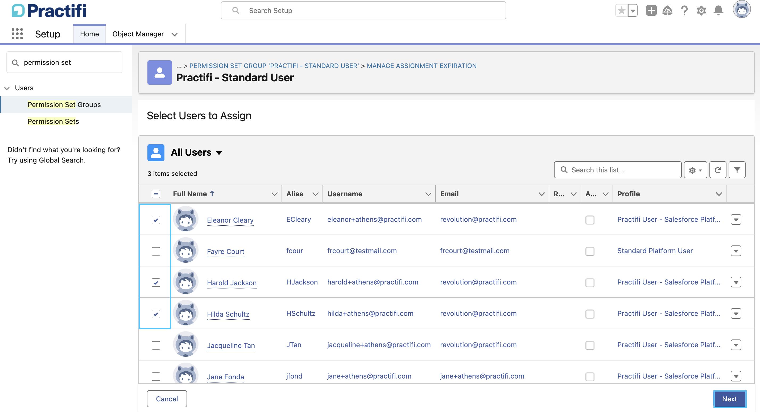
Task: Open Global Actions plus icon
Action: (x=651, y=11)
